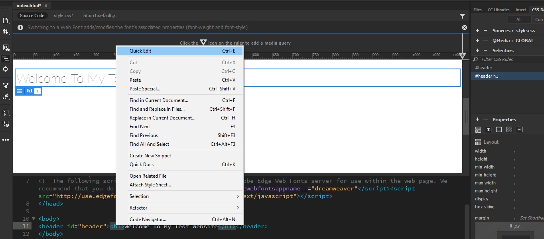Open Quick Docs from context menu

[179, 165]
